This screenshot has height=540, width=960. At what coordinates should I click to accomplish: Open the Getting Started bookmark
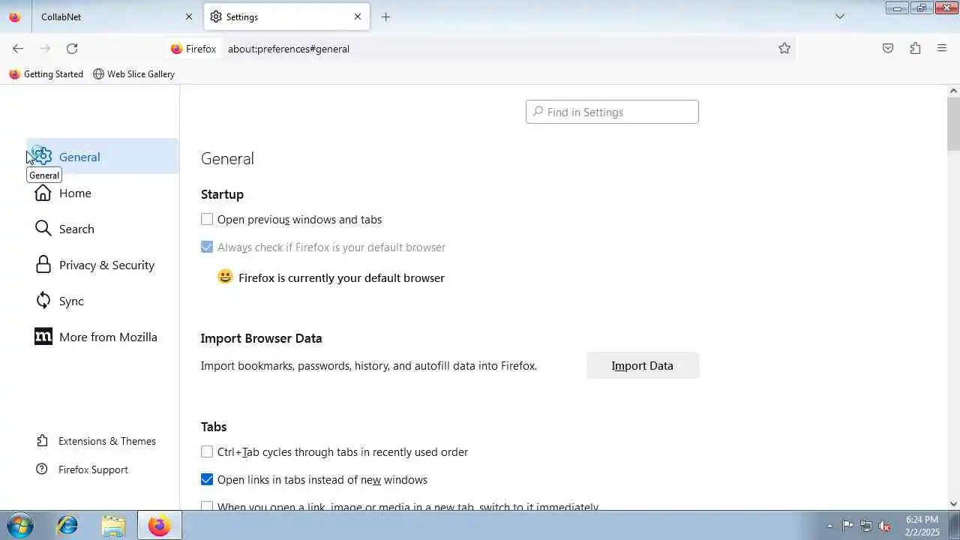point(46,74)
